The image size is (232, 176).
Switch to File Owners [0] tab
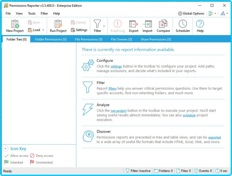(122, 39)
